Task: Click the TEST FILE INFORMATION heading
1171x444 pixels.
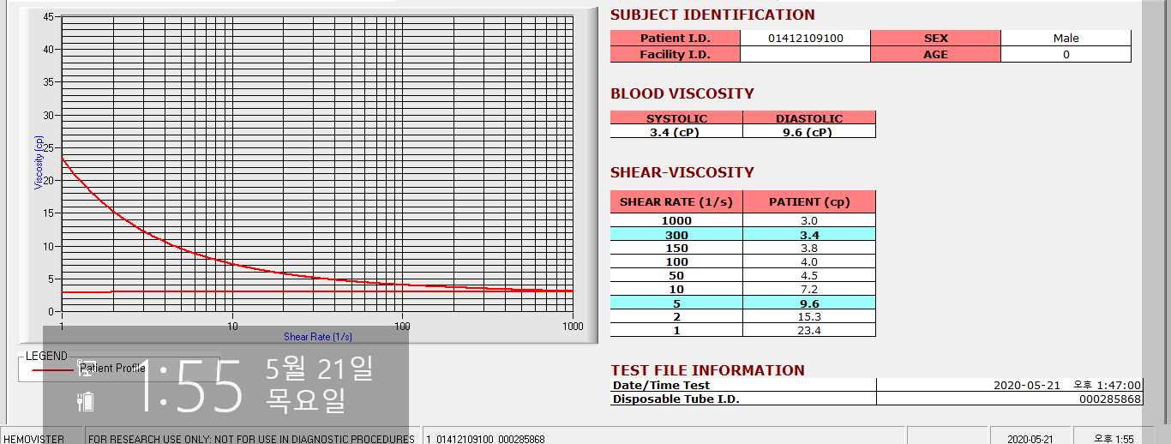Action: [708, 370]
